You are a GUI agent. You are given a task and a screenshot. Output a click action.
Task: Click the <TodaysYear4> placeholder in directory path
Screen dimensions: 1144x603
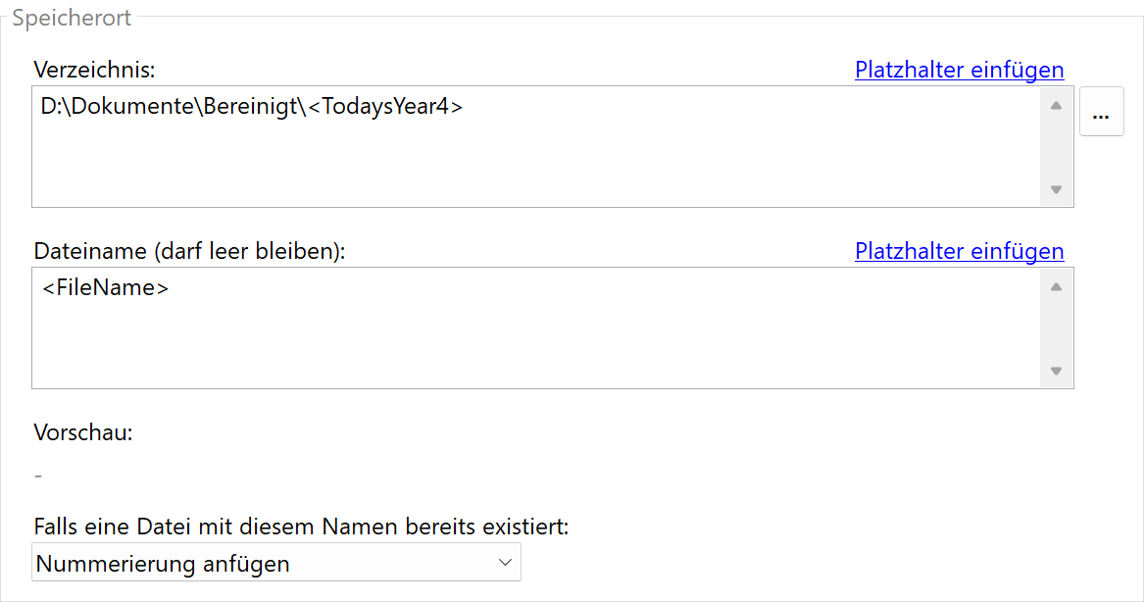pos(385,107)
